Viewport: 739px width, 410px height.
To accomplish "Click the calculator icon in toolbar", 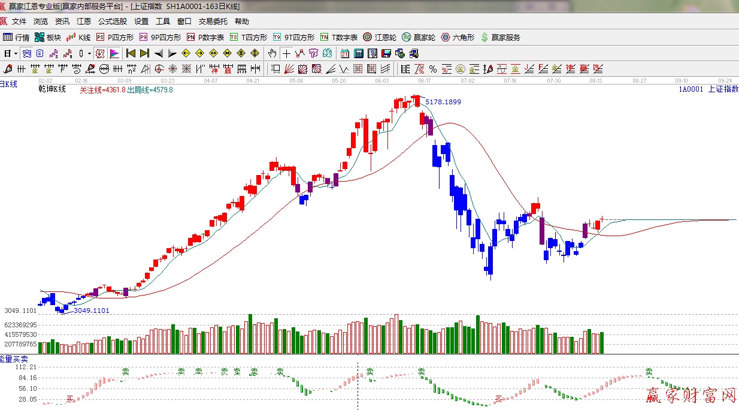I will (x=358, y=53).
